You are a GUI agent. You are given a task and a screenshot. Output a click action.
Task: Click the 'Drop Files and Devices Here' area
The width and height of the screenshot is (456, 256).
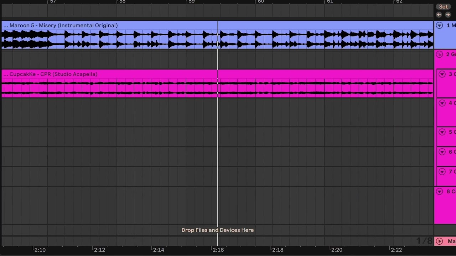pyautogui.click(x=218, y=230)
